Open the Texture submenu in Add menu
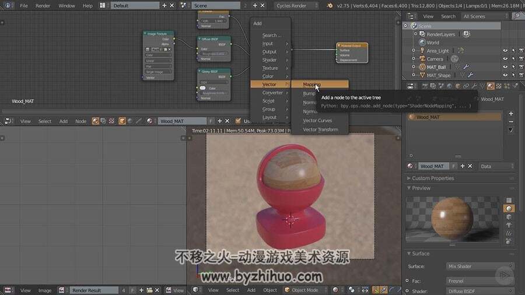This screenshot has width=525, height=295. (271, 68)
